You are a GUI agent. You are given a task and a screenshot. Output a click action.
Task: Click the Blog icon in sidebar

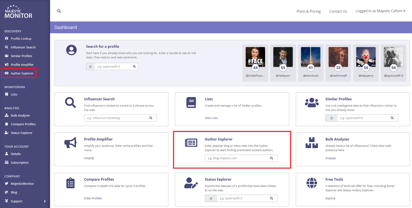coord(7,192)
